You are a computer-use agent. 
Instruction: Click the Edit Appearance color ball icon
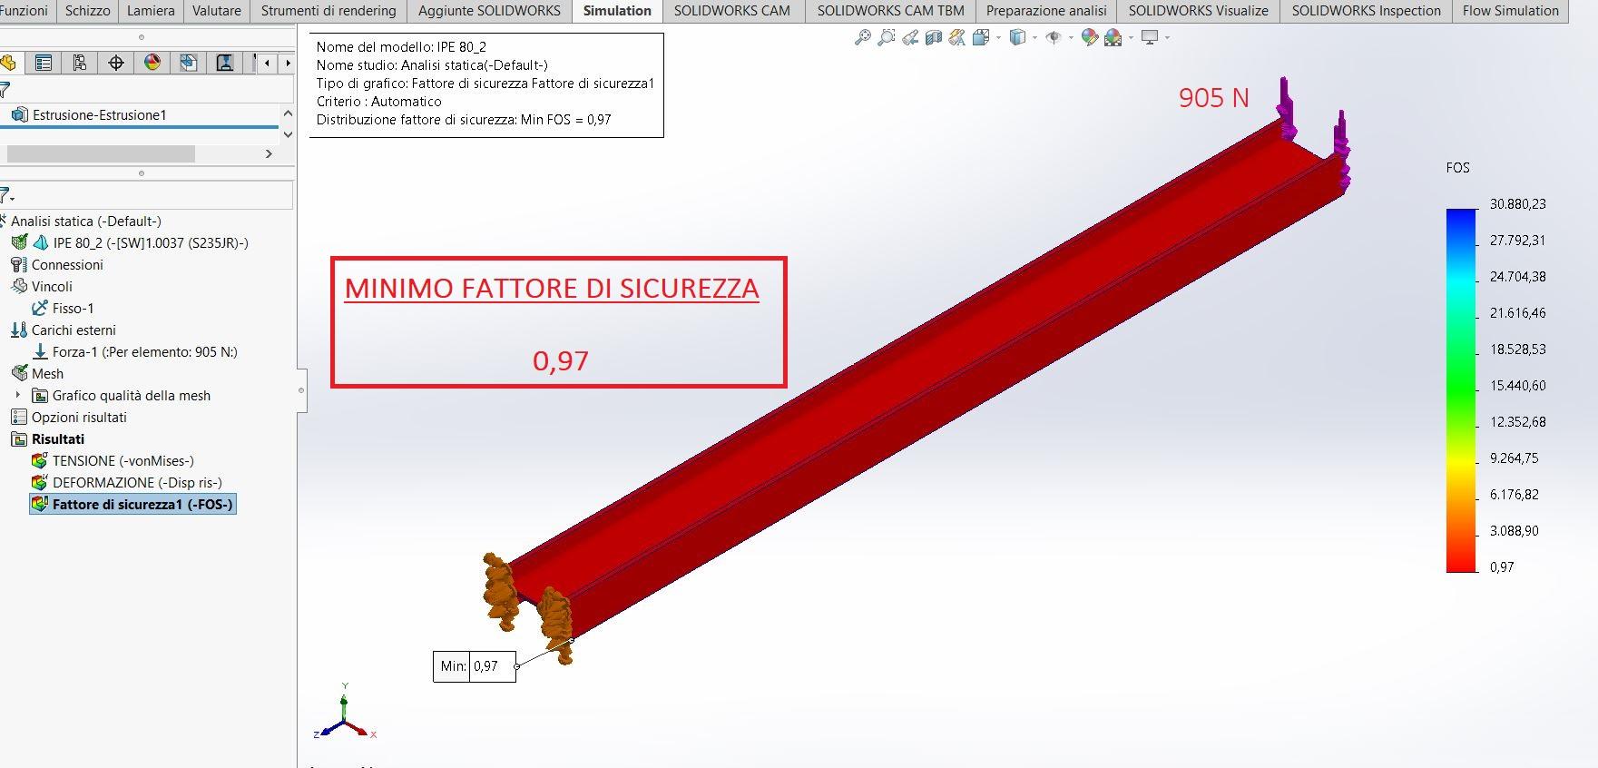1090,37
